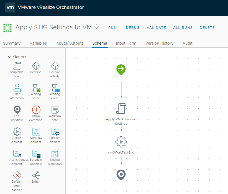
Task: Click the DELETE workflow button
Action: (207, 28)
